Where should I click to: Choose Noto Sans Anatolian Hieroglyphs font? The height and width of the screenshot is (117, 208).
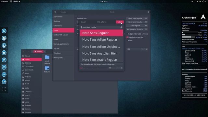point(101,53)
